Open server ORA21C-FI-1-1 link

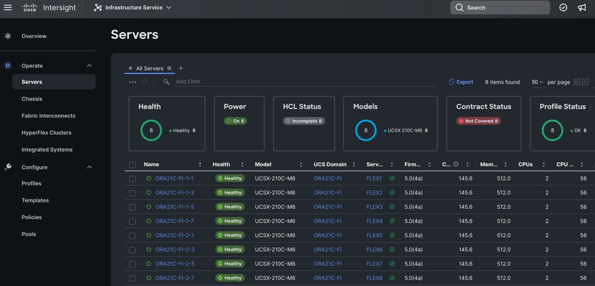[x=174, y=178]
